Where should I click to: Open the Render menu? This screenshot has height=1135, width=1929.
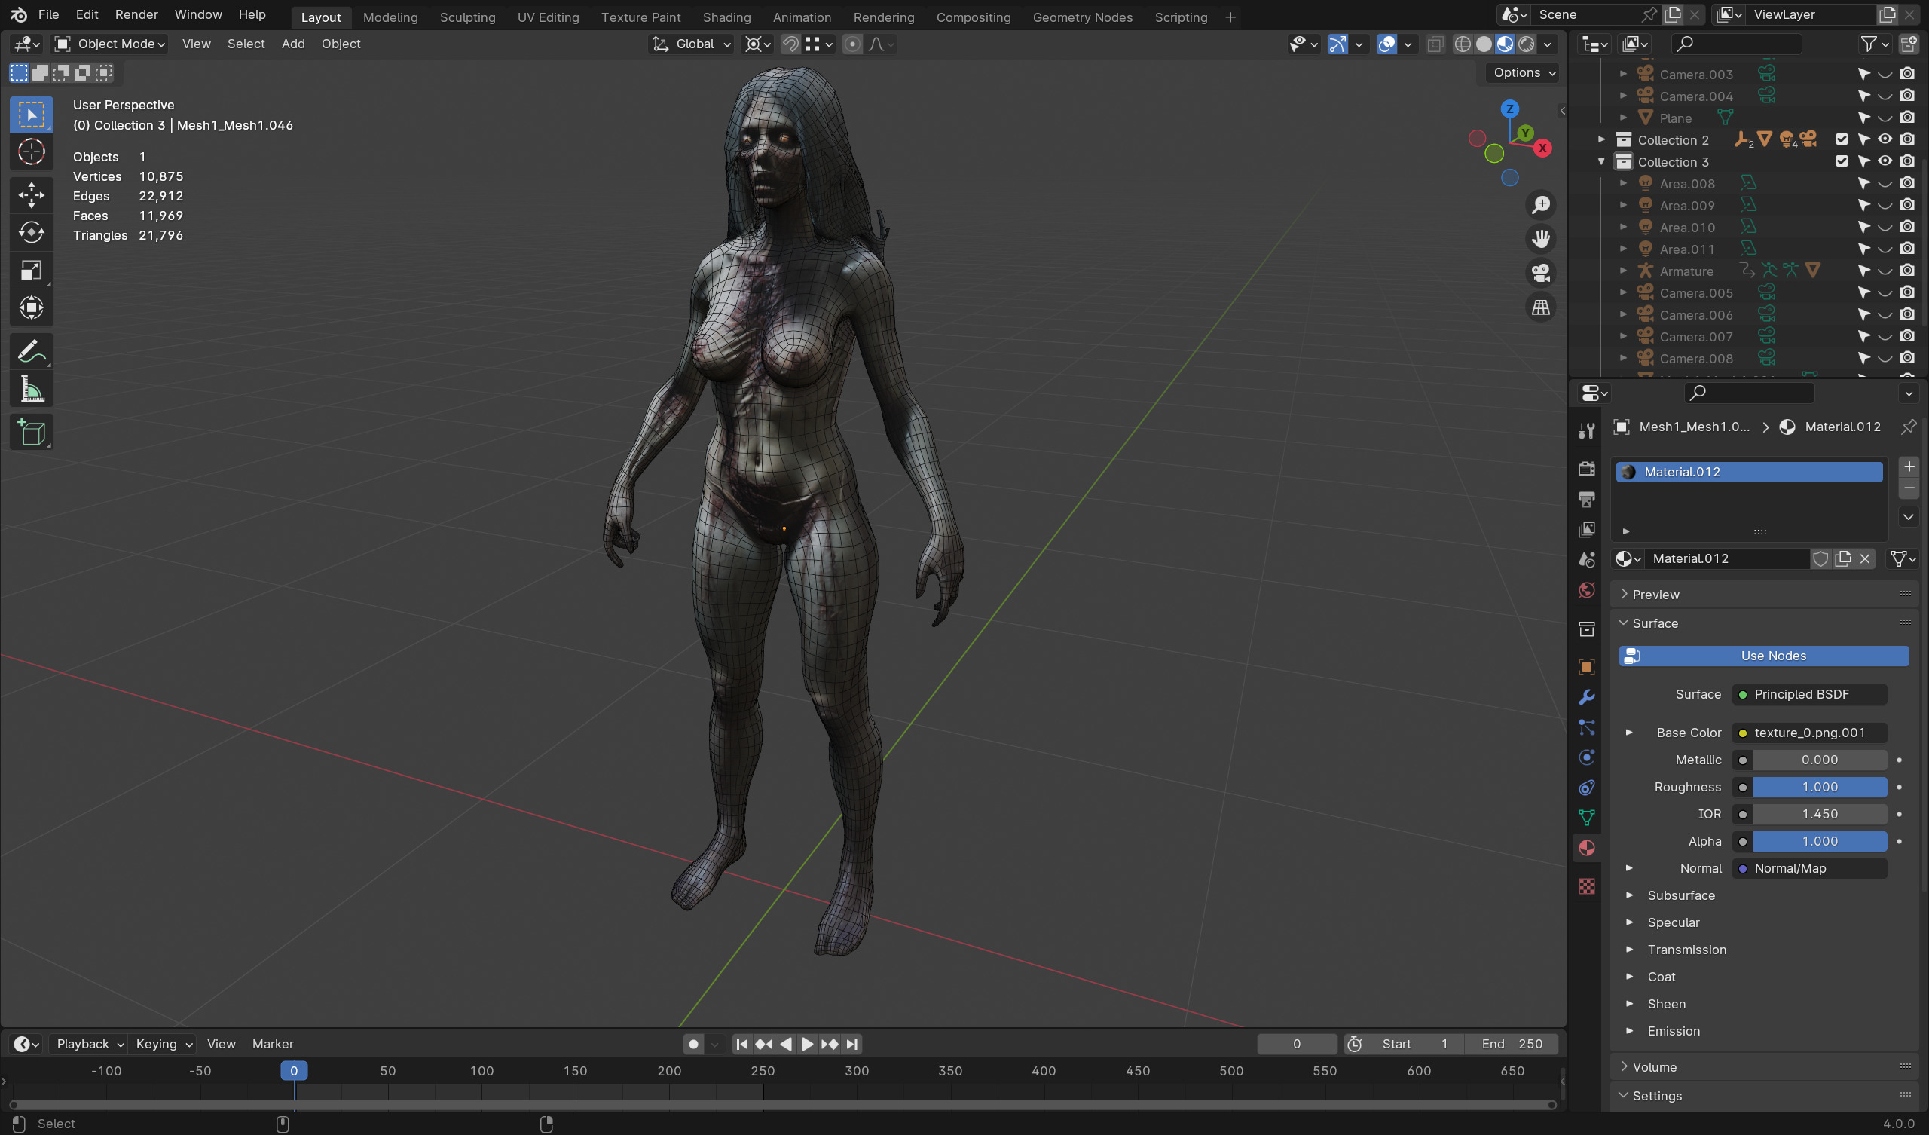[x=136, y=14]
